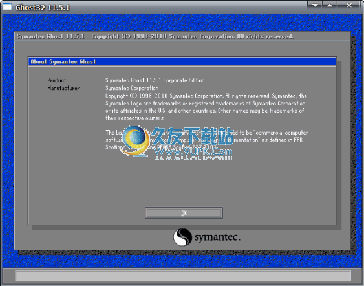This screenshot has width=364, height=286.
Task: Click the "Ghost32 11.5.1" window title text
Action: point(43,7)
